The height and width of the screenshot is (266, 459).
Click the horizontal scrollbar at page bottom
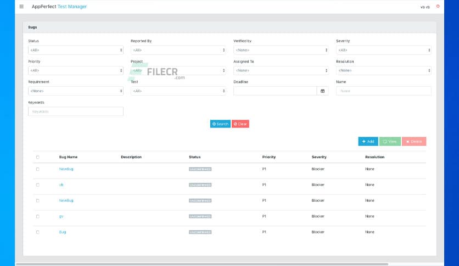[x=202, y=264]
